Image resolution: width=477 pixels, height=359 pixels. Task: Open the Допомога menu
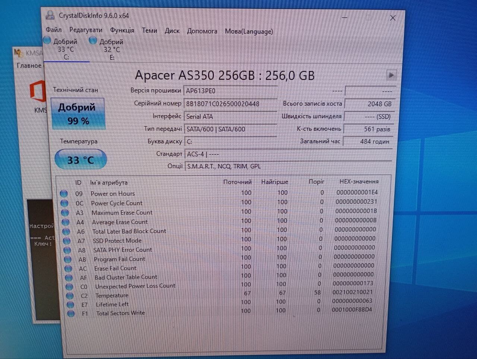[x=202, y=31]
